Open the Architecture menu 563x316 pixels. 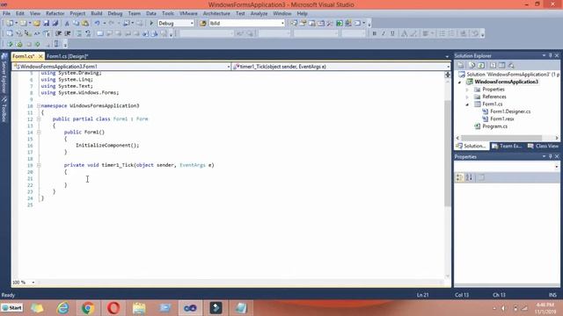point(216,13)
